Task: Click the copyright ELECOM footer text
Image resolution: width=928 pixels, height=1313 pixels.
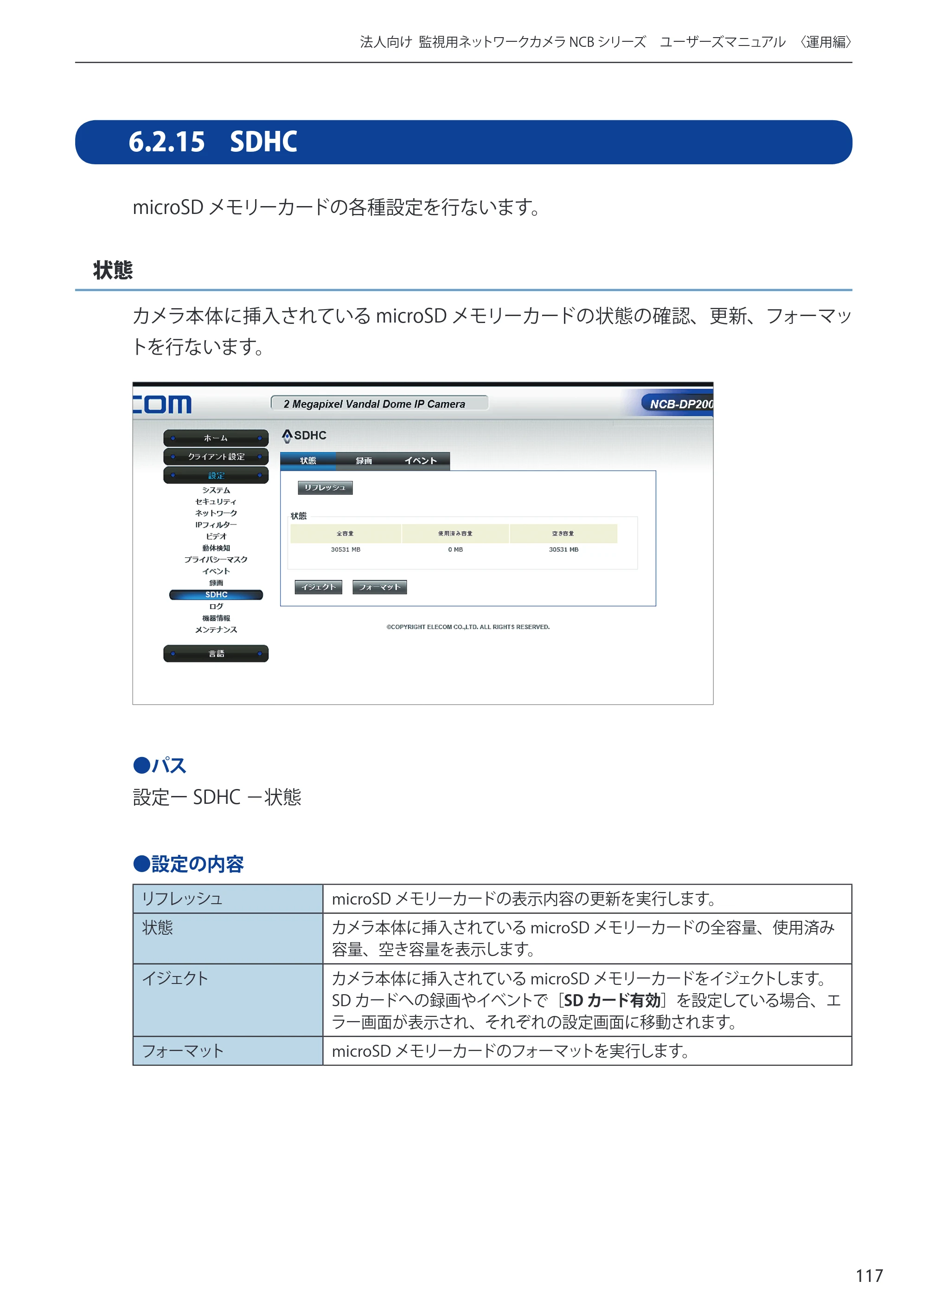Action: pyautogui.click(x=468, y=627)
